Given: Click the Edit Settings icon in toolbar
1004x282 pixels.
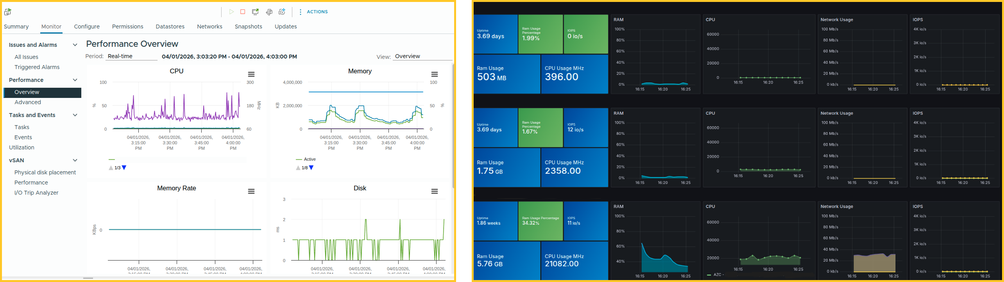Looking at the screenshot, I should (x=269, y=12).
